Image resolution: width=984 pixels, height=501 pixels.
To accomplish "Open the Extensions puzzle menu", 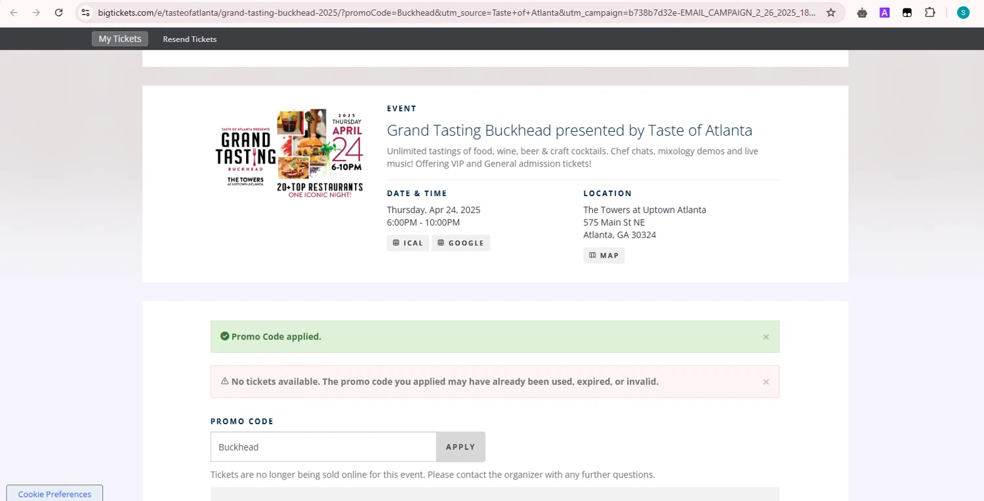I will click(x=930, y=12).
